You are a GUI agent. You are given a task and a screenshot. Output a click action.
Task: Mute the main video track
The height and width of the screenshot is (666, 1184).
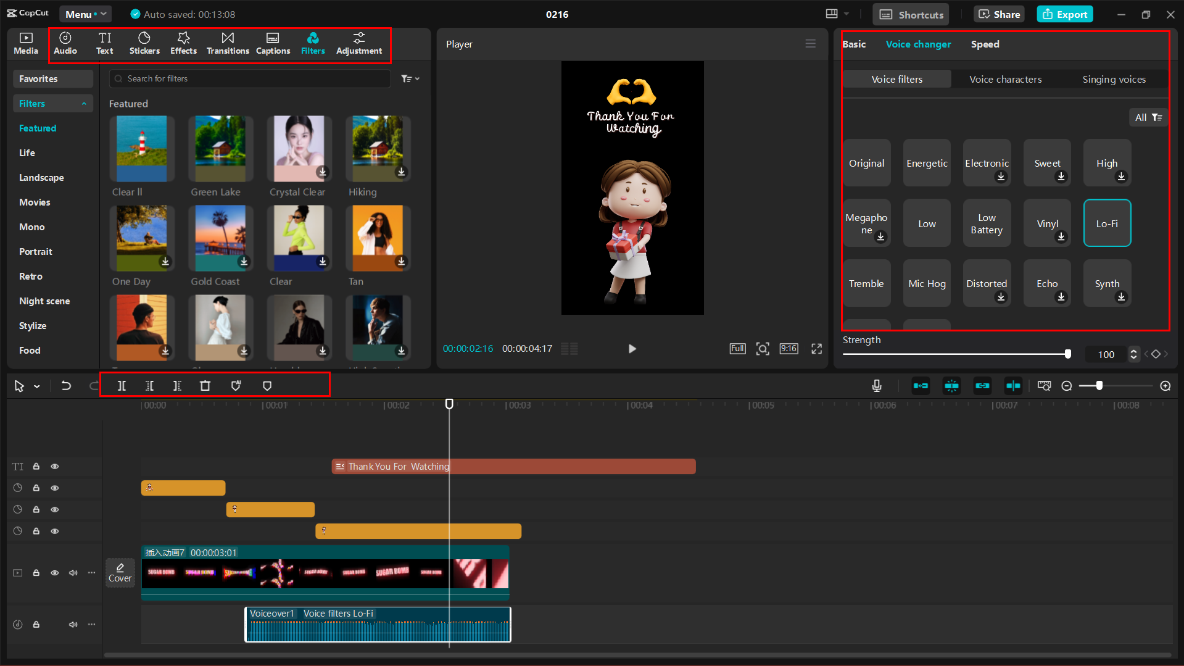point(73,573)
